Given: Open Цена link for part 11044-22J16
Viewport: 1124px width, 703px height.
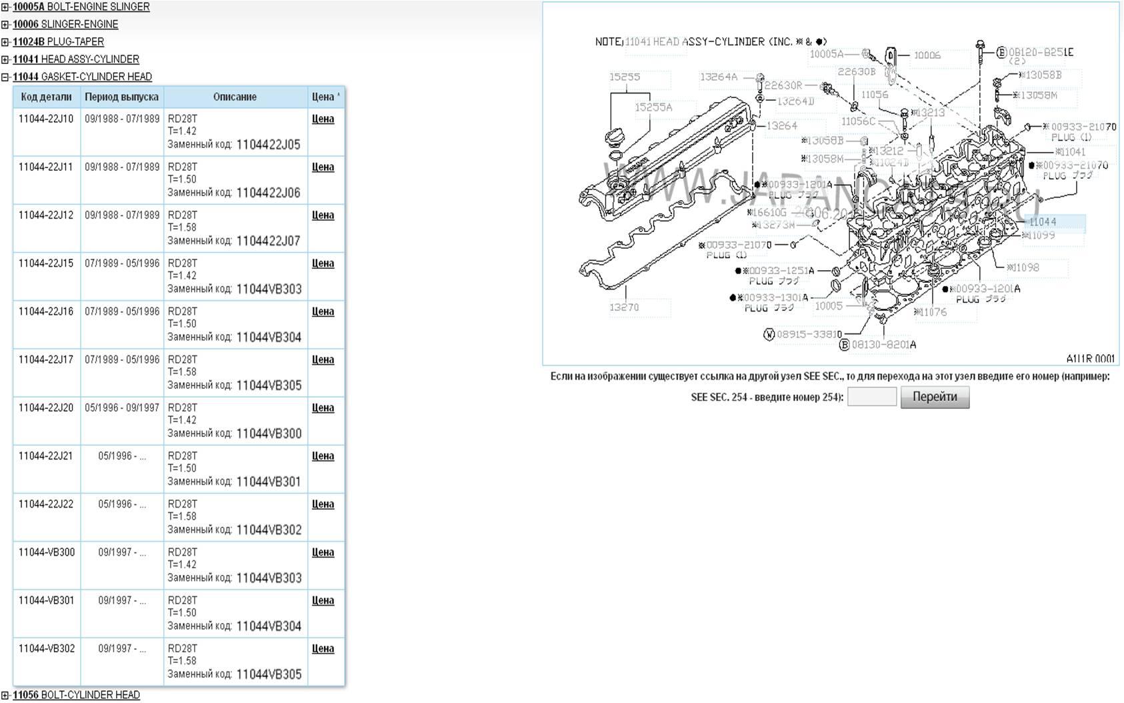Looking at the screenshot, I should click(323, 311).
